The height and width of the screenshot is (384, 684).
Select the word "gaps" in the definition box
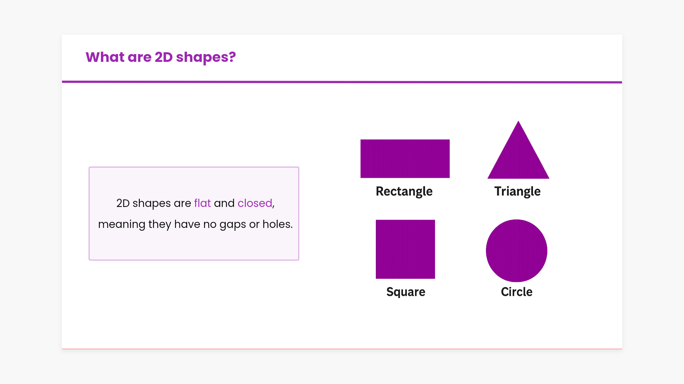[233, 224]
